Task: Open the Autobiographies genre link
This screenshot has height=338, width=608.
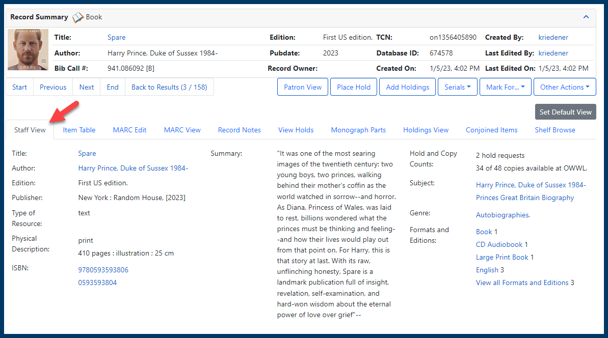Action: click(503, 215)
